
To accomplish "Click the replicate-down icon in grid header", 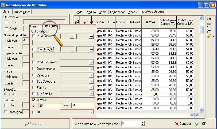I will pos(77,22).
